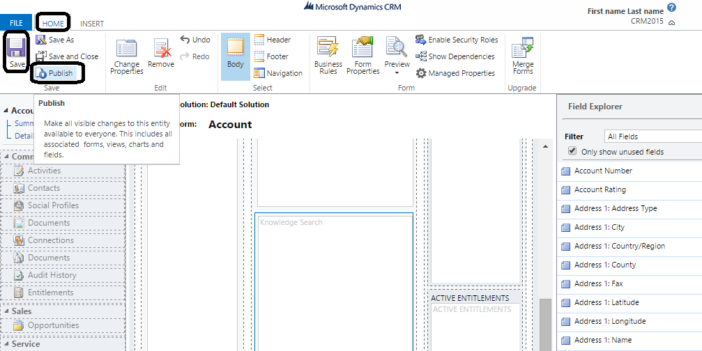Collapse the Sales navigation group
This screenshot has width=702, height=351.
pyautogui.click(x=6, y=311)
